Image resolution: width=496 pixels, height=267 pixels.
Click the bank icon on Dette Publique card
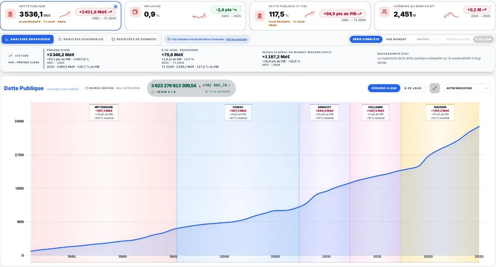(x=11, y=14)
